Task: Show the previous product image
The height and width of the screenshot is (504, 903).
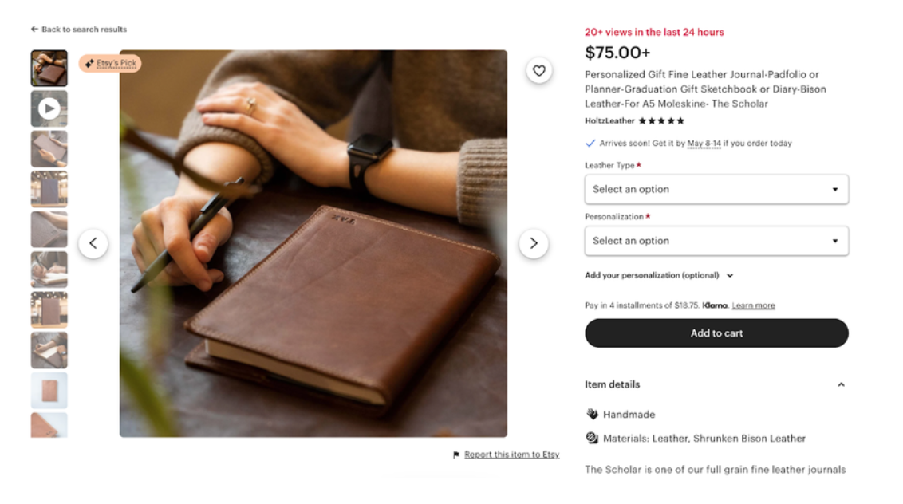Action: point(93,243)
